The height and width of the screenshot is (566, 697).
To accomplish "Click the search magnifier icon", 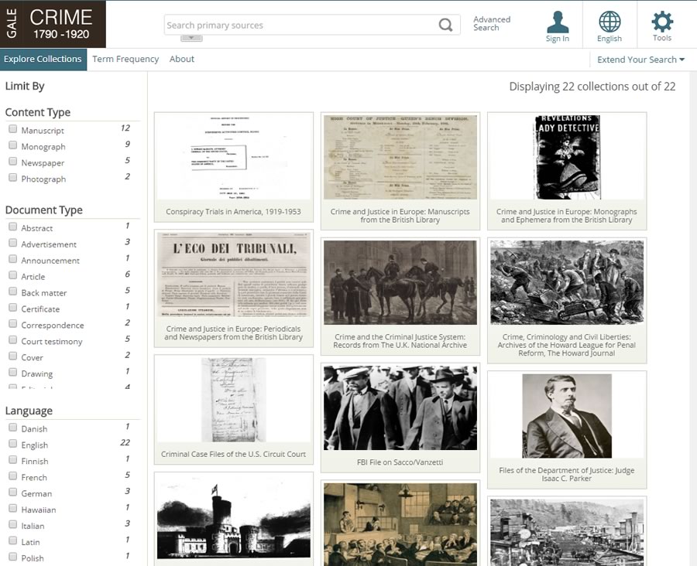I will pyautogui.click(x=445, y=25).
